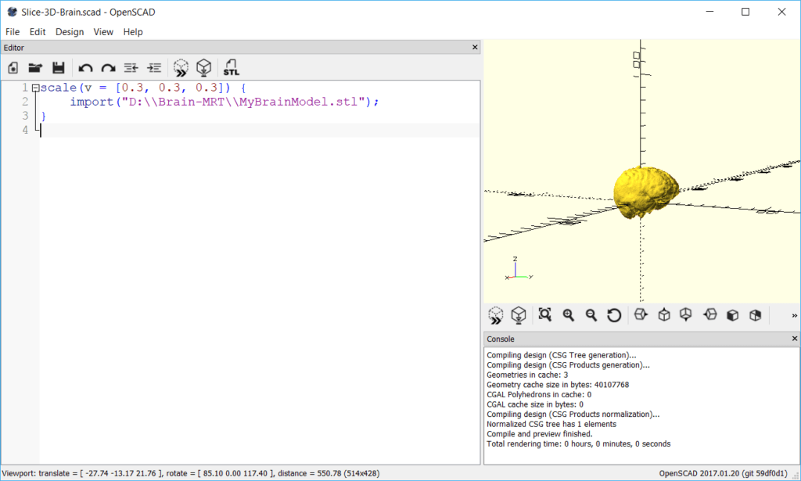The image size is (801, 481).
Task: Click Render icon in the editor toolbar
Action: (204, 68)
